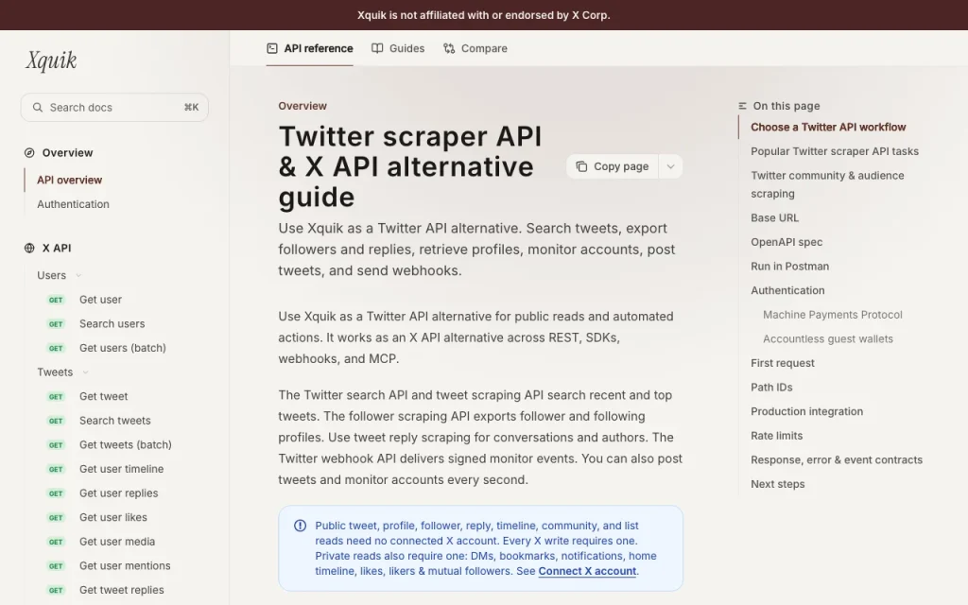
Task: Open the Get user likes endpoint
Action: tap(113, 517)
